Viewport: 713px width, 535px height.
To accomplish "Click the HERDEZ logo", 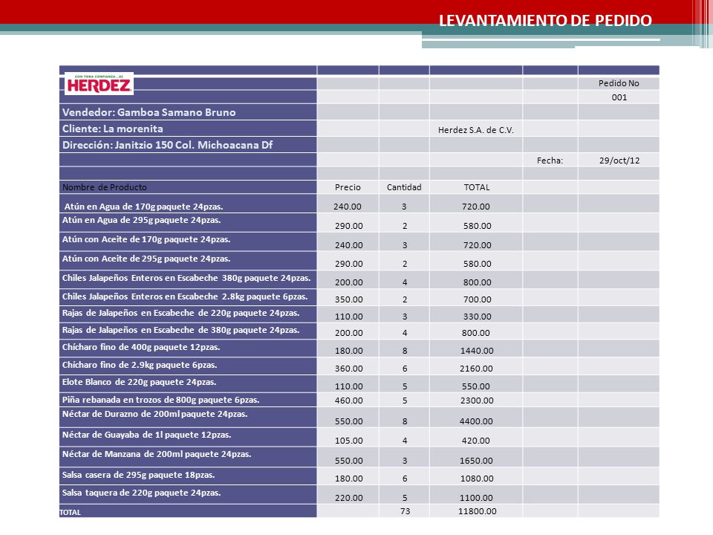I will [x=99, y=84].
